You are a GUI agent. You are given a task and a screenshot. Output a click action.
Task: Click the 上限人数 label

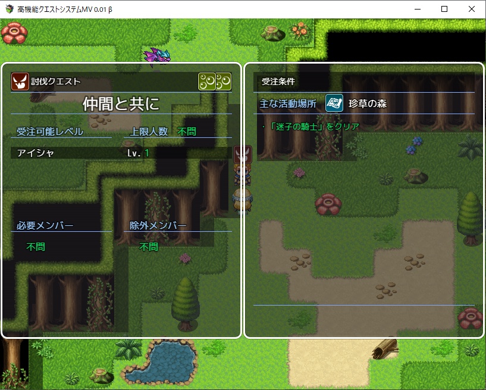pos(149,131)
